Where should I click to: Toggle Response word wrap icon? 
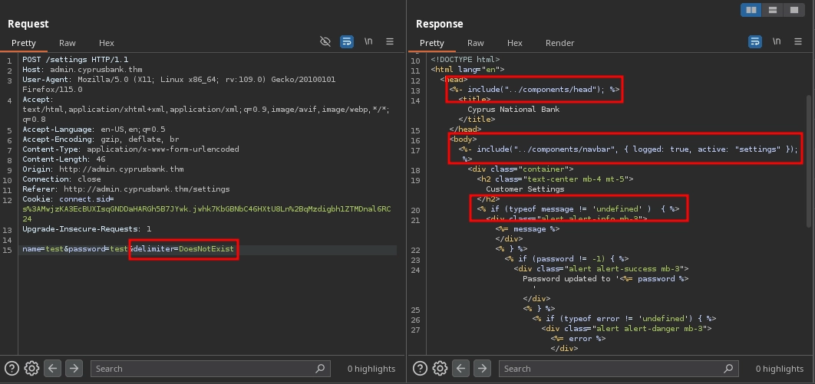coord(756,41)
